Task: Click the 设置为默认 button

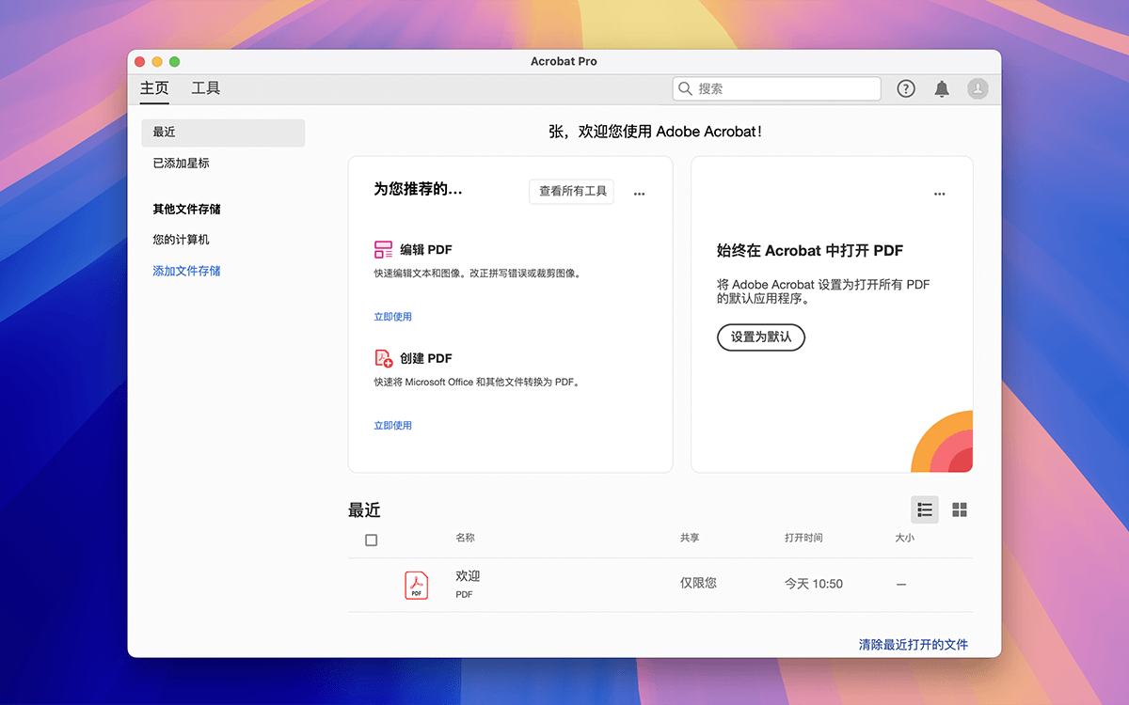Action: 761,337
